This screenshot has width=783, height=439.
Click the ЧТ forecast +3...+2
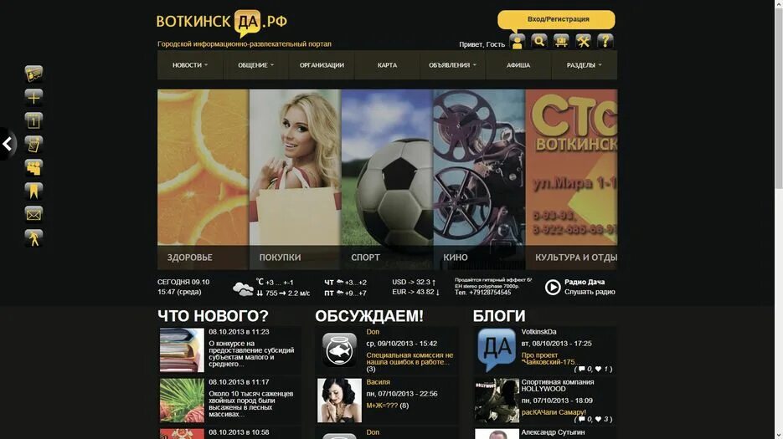coord(346,283)
